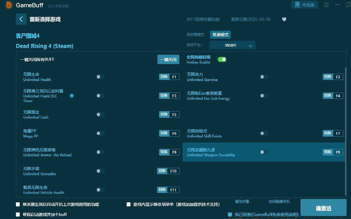This screenshot has width=351, height=219.
Task: Open the steam platform dropdown
Action: tap(232, 45)
